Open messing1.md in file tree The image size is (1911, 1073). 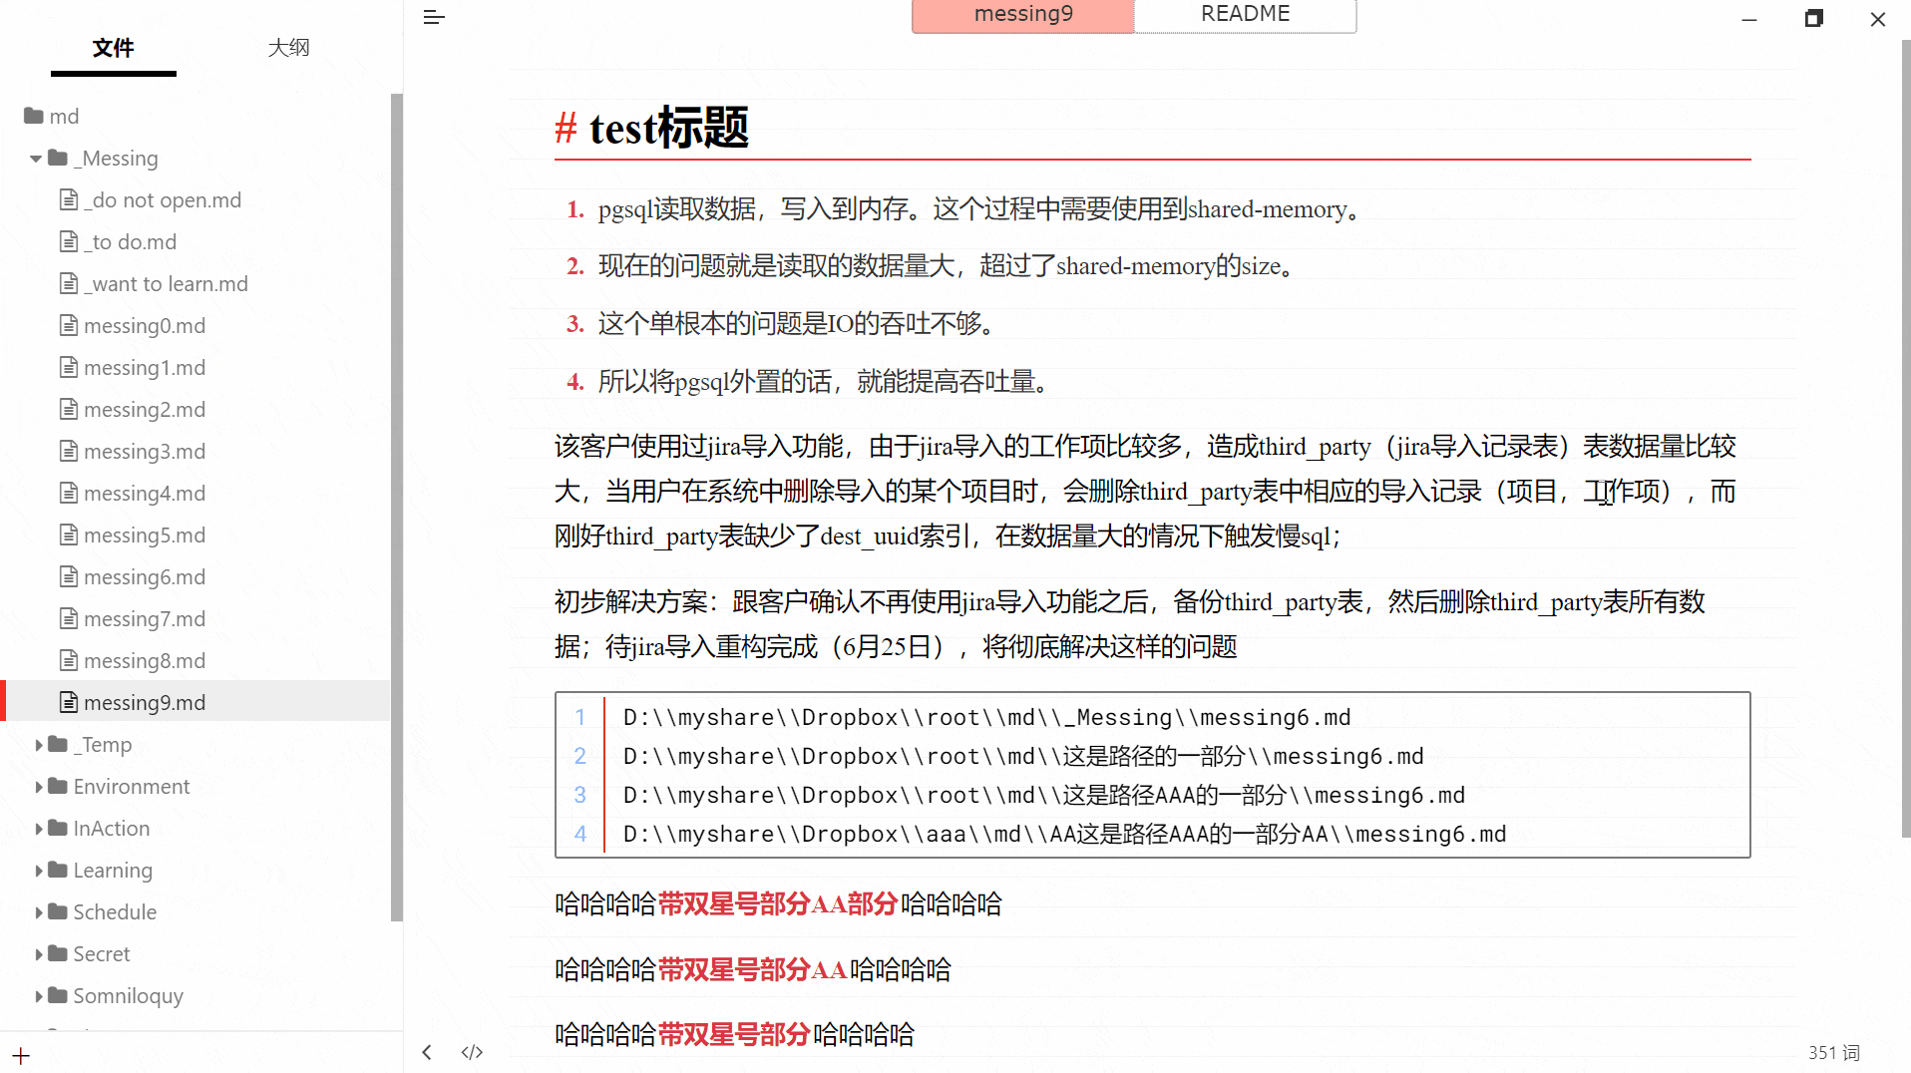click(x=145, y=367)
